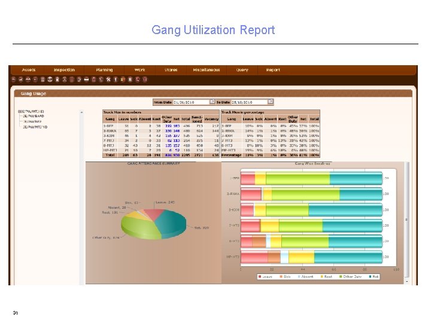Click the crossed tools toolbar icon
Screen dimensions: 431x323
coord(108,80)
